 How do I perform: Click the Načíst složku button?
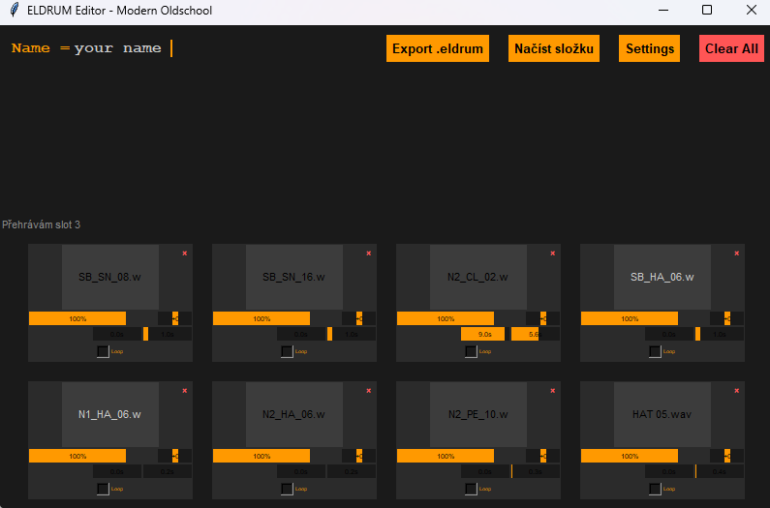tap(554, 48)
